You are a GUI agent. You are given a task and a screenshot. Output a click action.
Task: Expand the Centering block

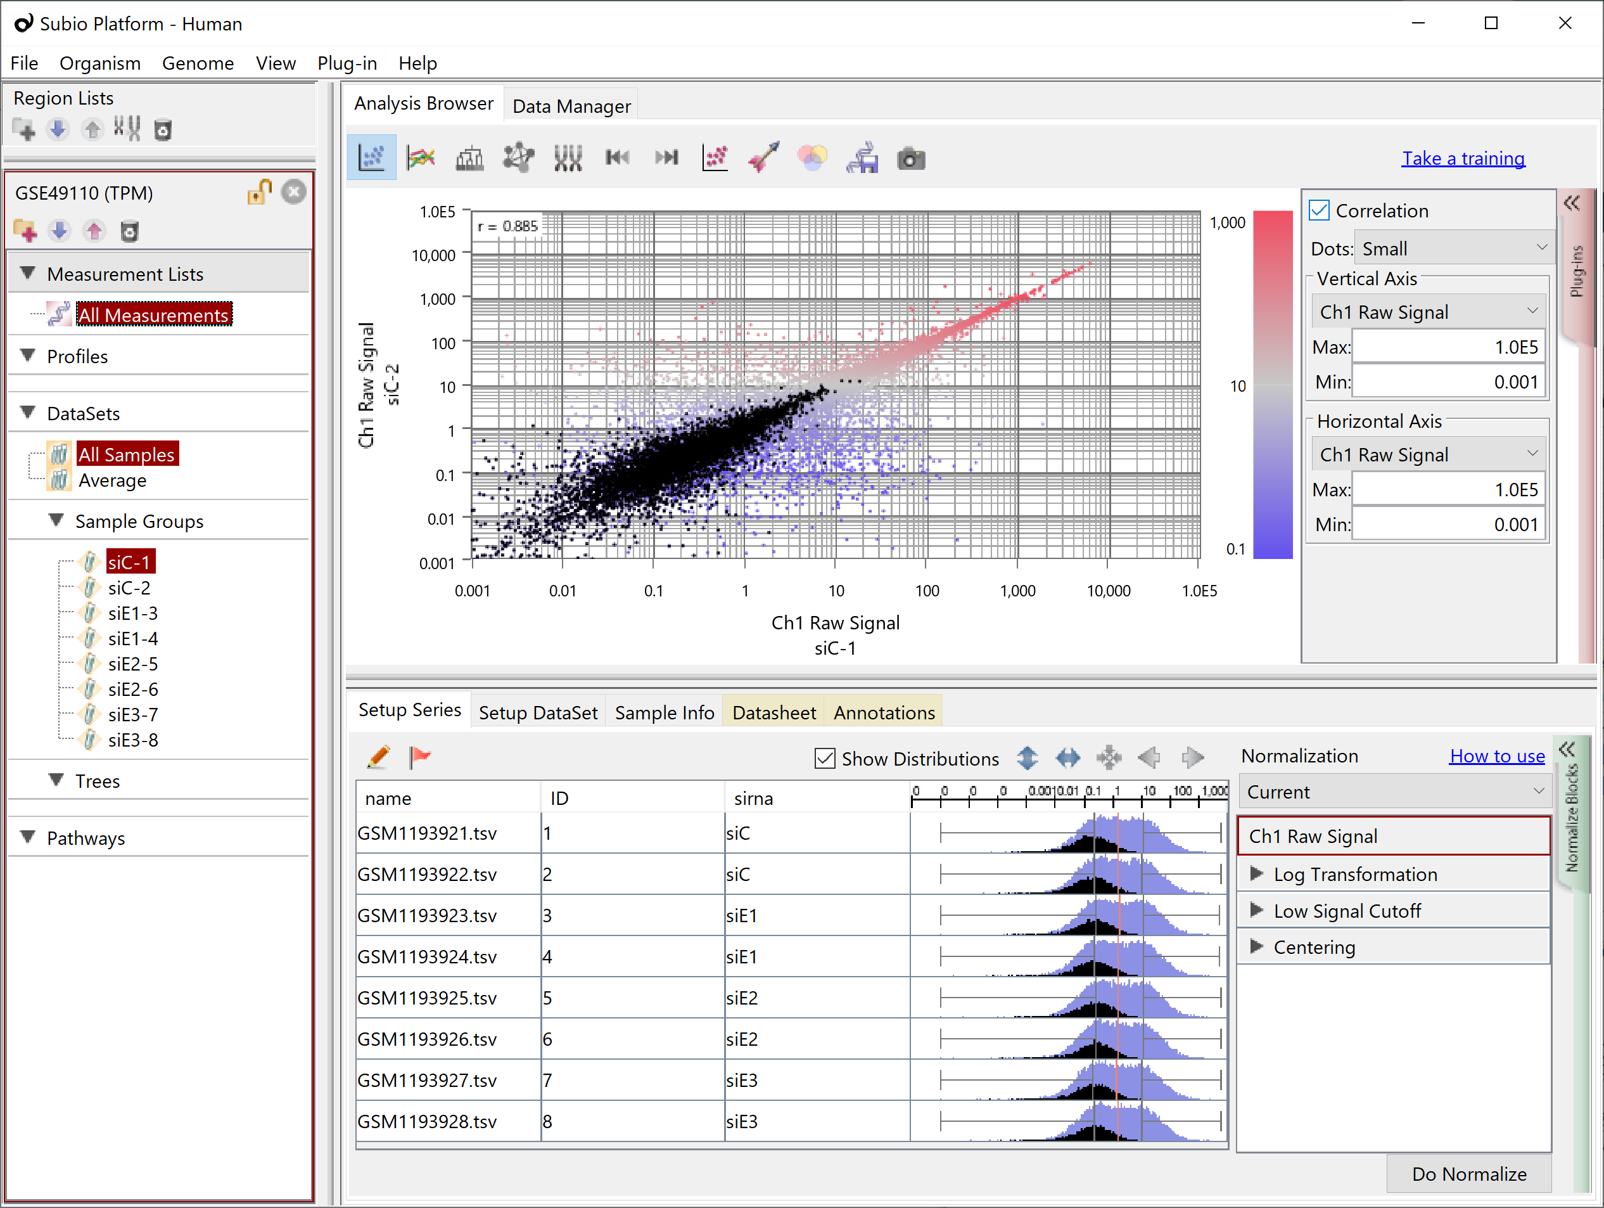tap(1257, 946)
